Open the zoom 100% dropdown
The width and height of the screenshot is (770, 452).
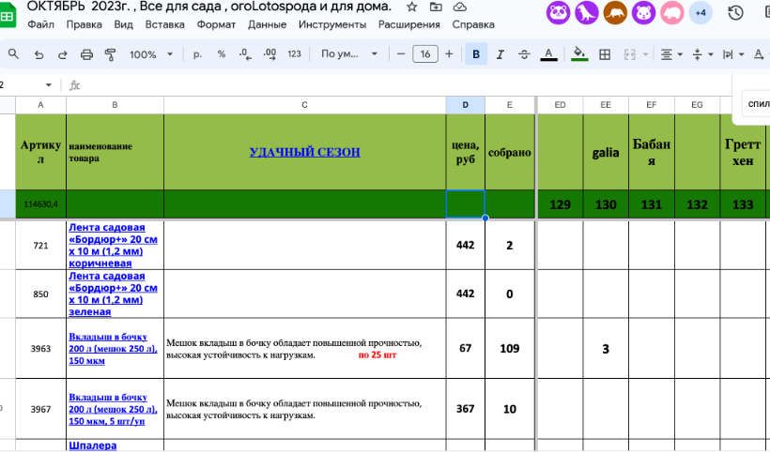pyautogui.click(x=148, y=54)
